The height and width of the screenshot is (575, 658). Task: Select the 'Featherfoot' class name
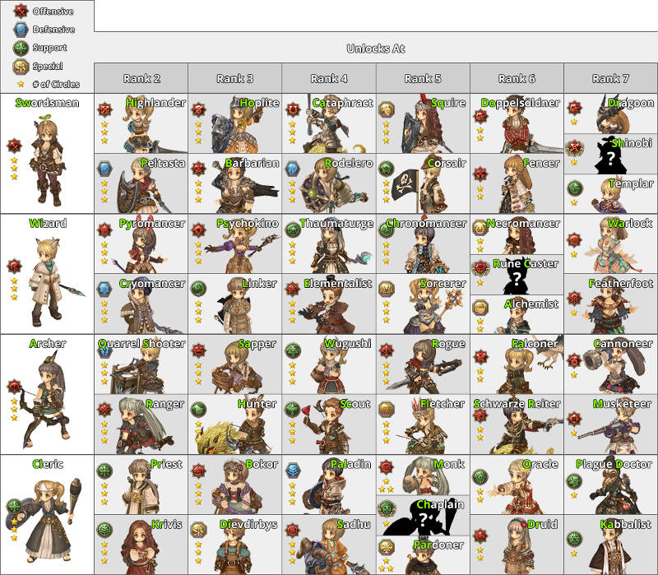click(621, 284)
